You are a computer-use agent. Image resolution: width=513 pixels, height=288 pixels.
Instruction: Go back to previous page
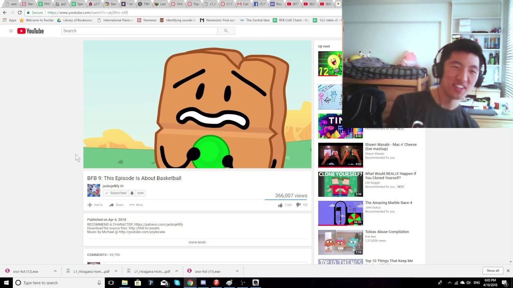tap(5, 12)
